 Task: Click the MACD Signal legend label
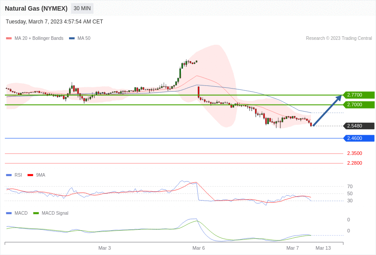[55, 213]
